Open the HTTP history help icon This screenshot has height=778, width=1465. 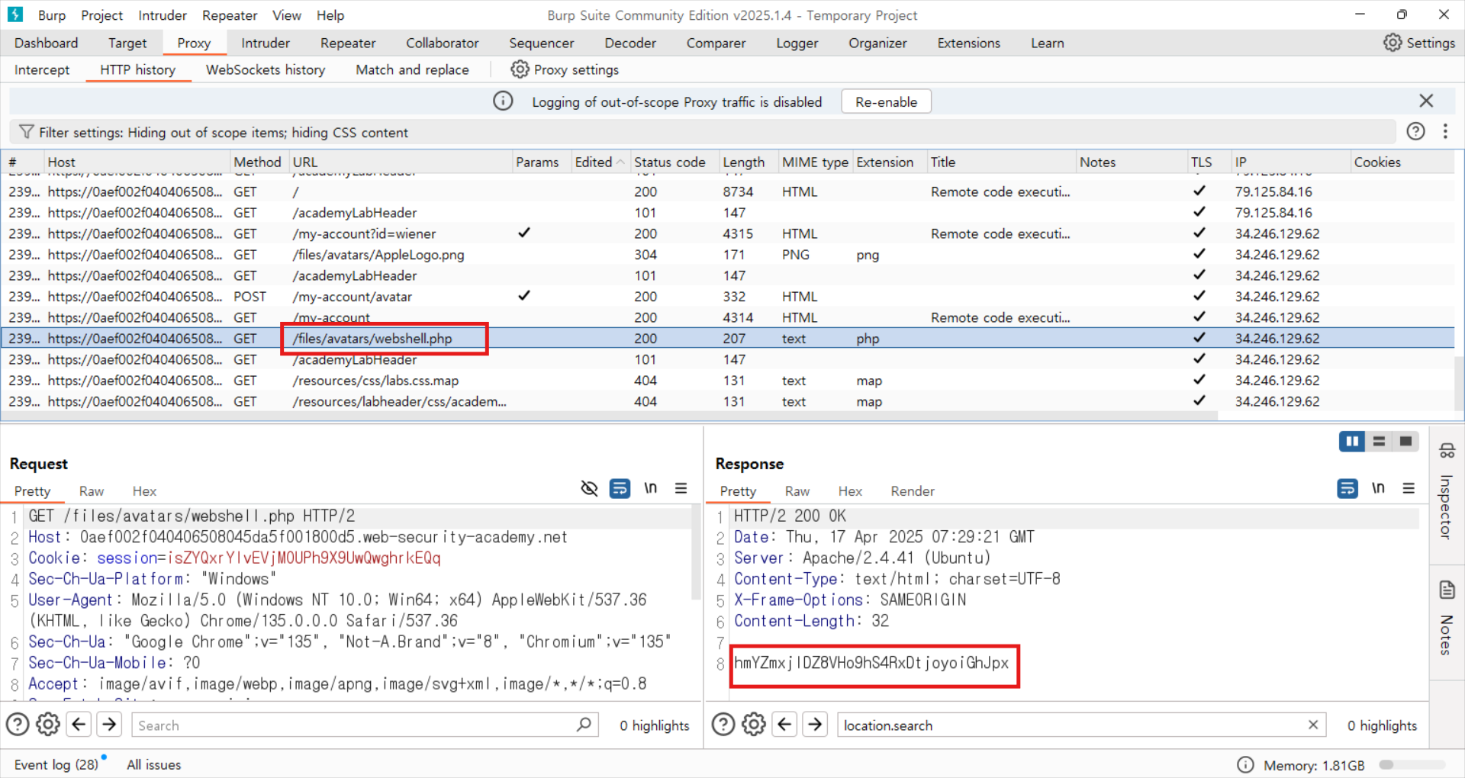[x=1415, y=131]
